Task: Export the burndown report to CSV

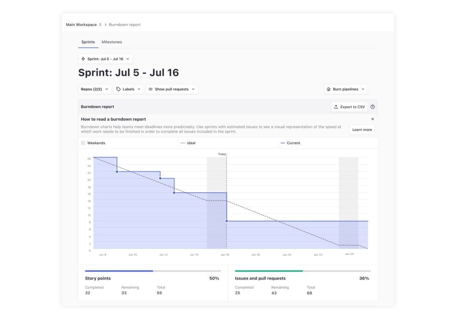Action: click(x=349, y=107)
